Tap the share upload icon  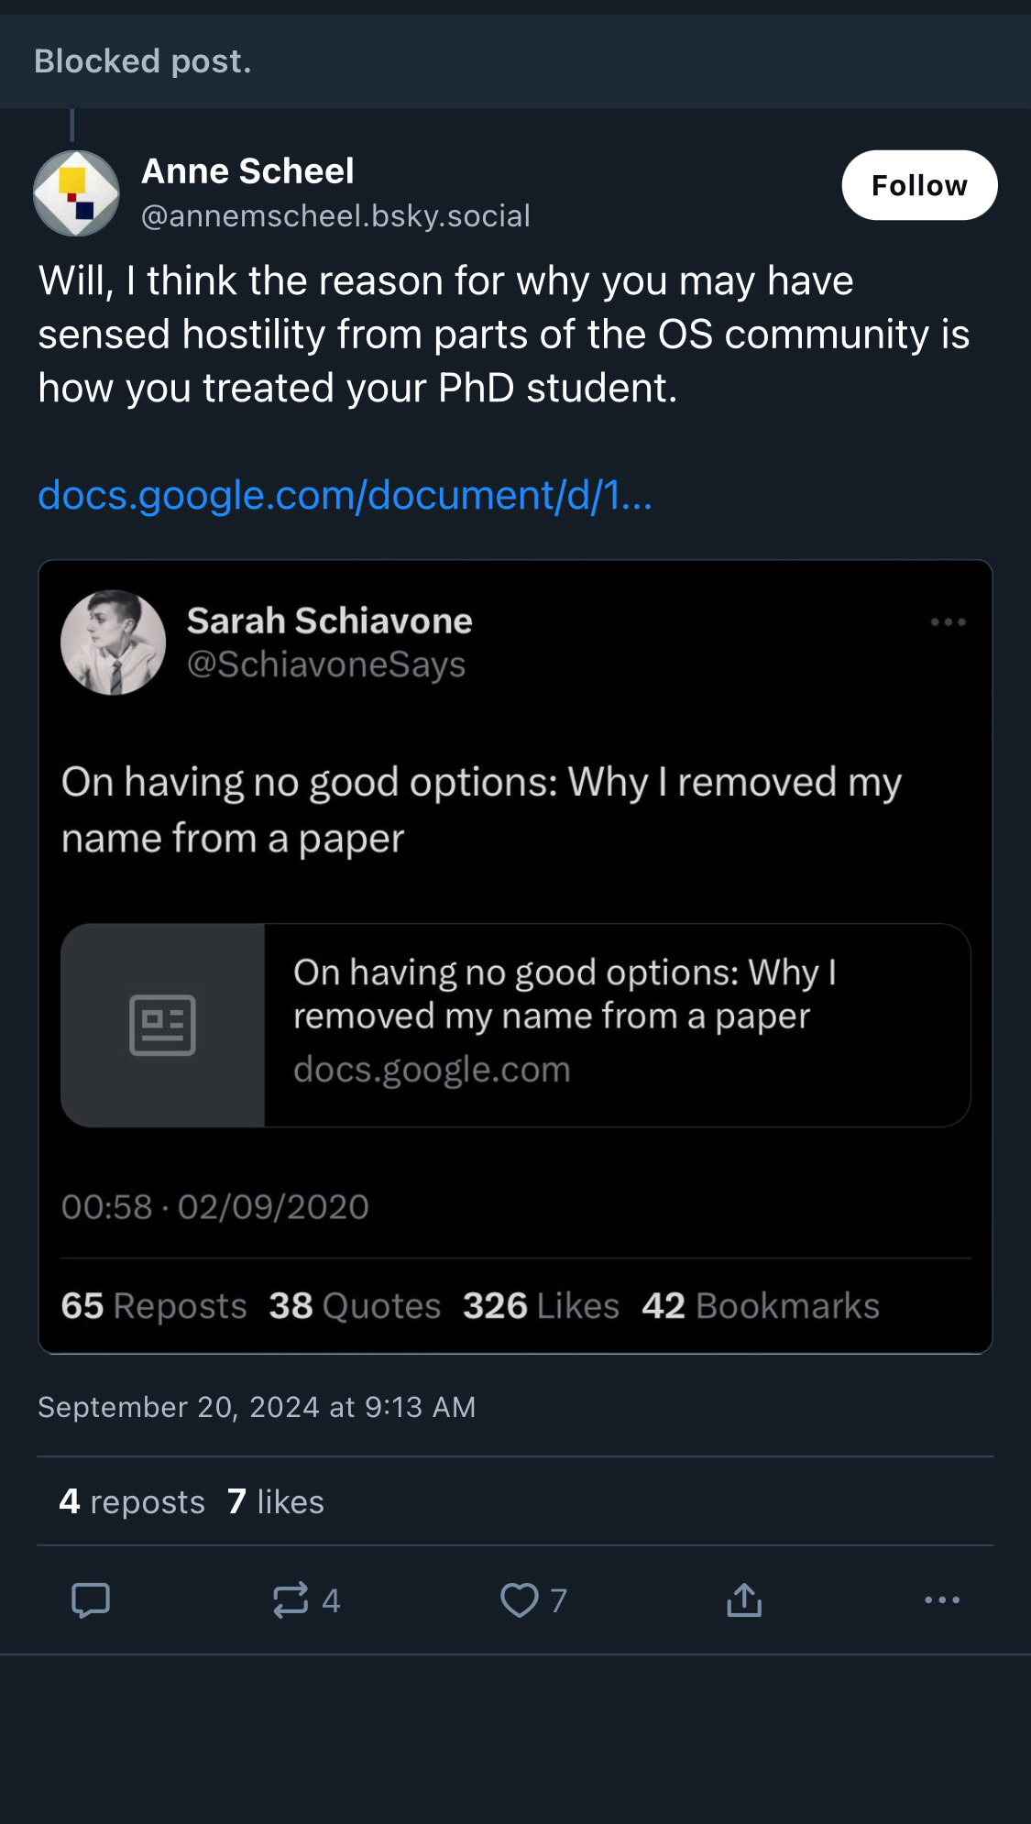(744, 1600)
